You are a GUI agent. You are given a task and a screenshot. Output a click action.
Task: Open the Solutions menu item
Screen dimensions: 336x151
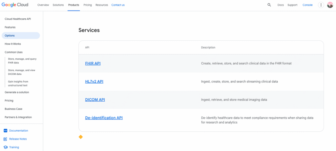[x=58, y=5]
